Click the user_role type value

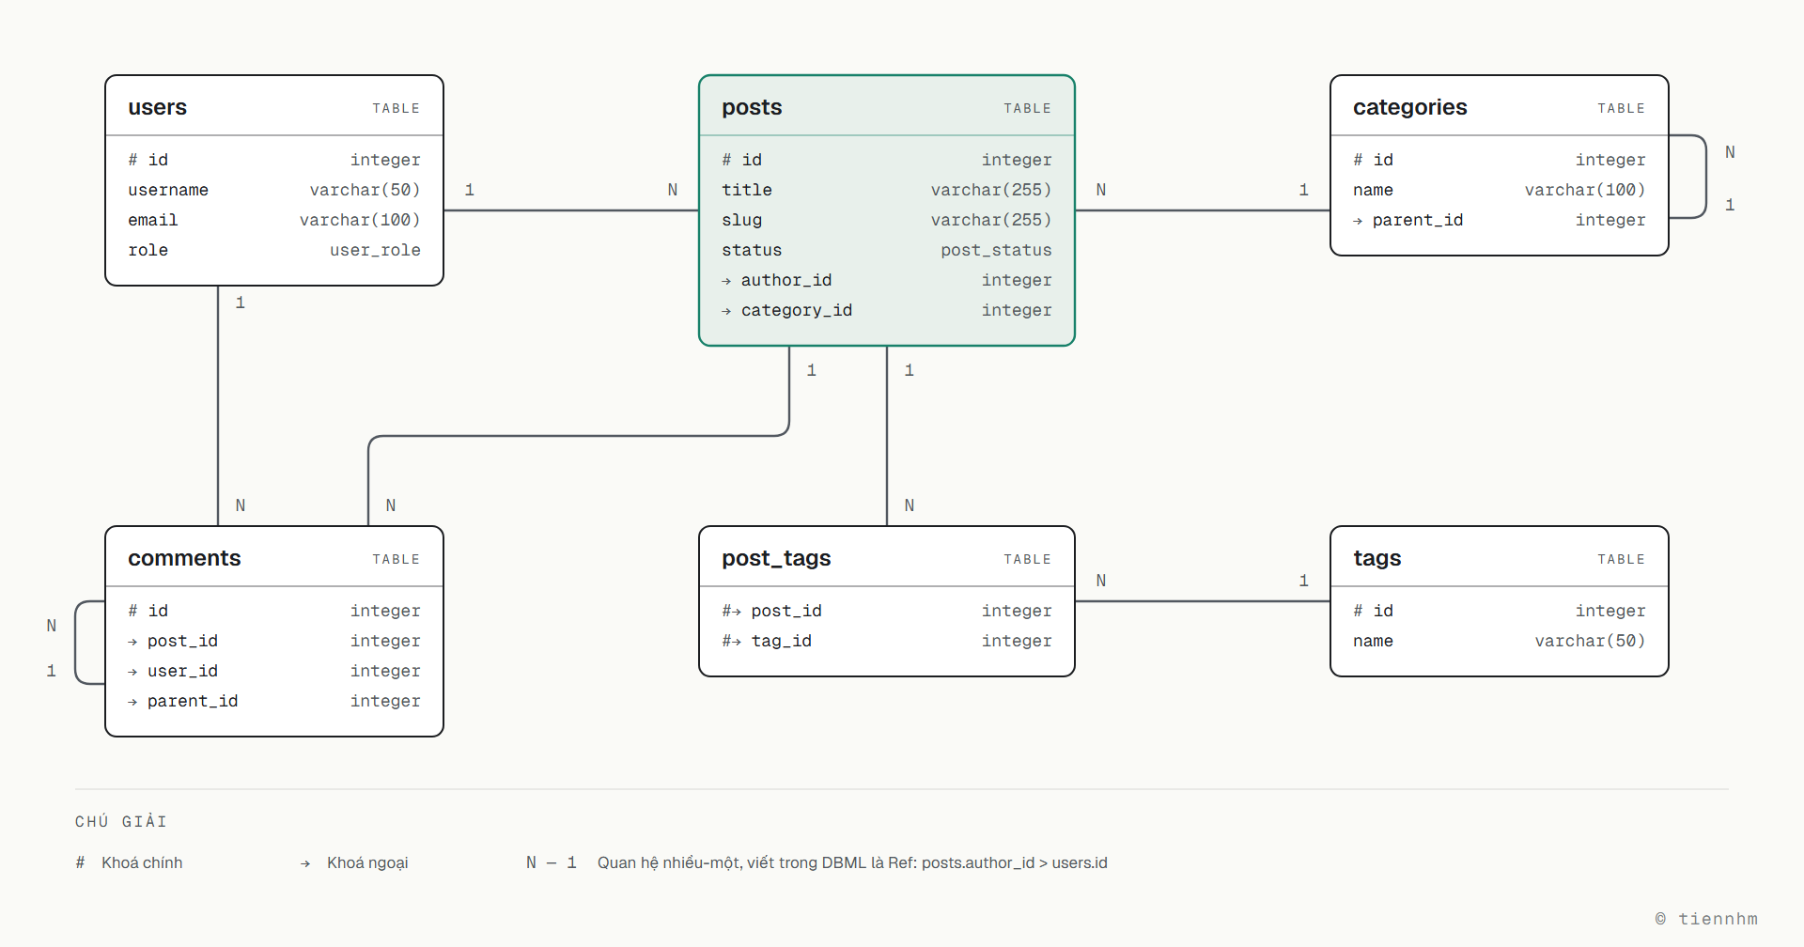pos(375,250)
